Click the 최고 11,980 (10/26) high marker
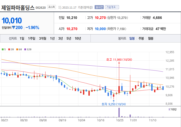Viewport: 181px width, 127px height. [119, 60]
